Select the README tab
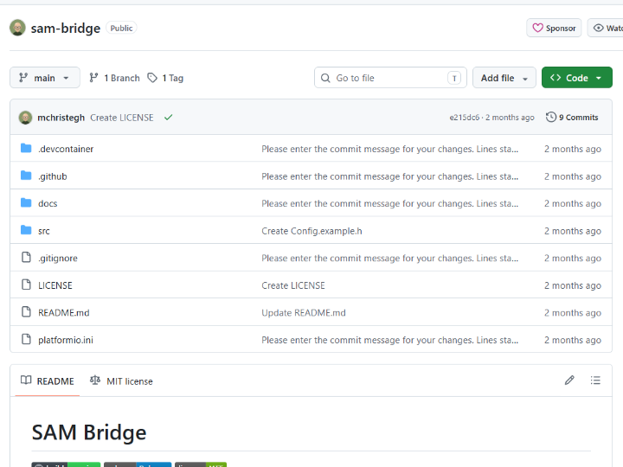This screenshot has width=623, height=467. coord(48,381)
